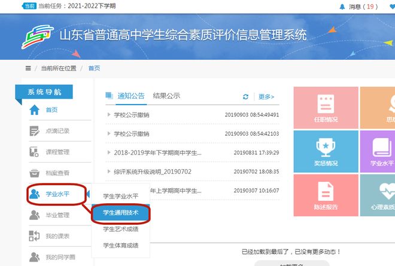This screenshot has height=266, width=395.
Task: Open the 档案查看 archive box icon
Action: 34,173
